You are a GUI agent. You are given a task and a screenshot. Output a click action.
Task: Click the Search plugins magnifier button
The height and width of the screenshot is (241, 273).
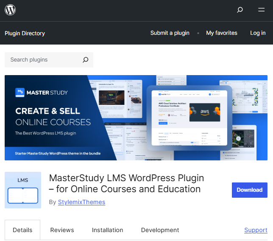tap(85, 60)
